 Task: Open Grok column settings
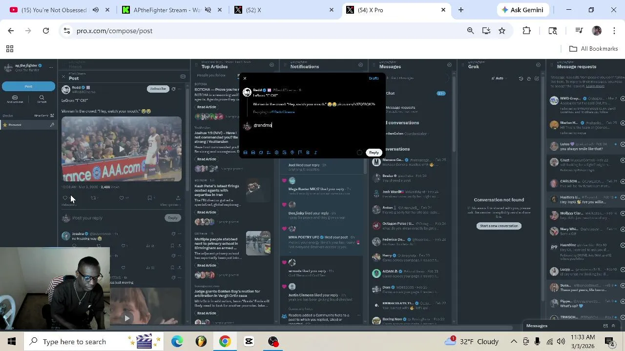539,65
